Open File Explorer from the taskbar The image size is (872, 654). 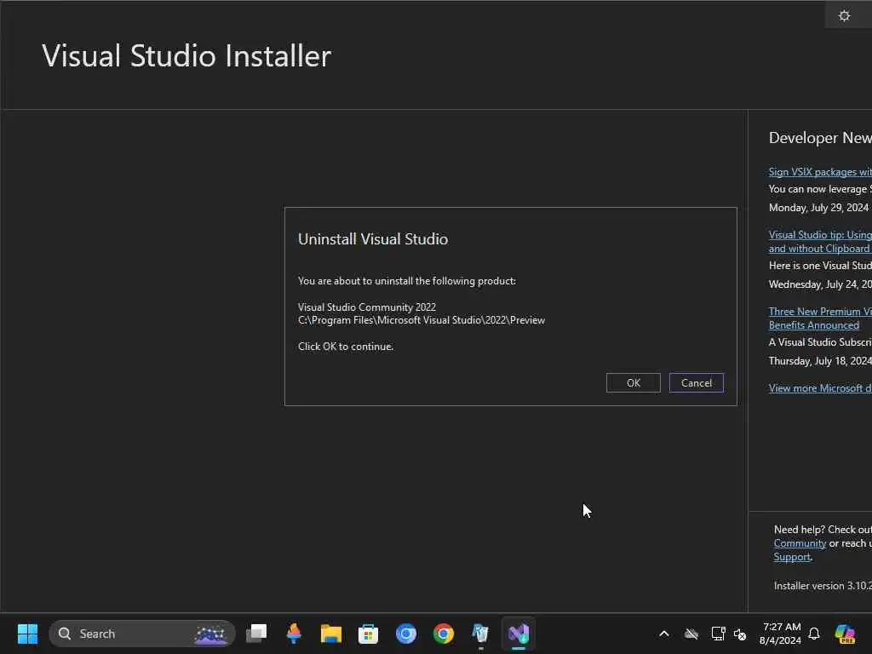pyautogui.click(x=331, y=634)
